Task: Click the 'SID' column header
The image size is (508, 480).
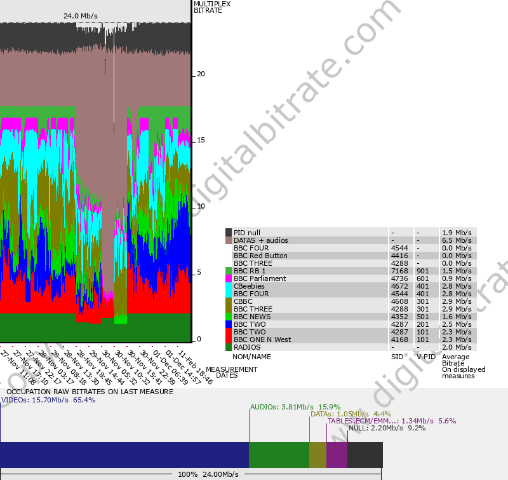Action: click(397, 357)
